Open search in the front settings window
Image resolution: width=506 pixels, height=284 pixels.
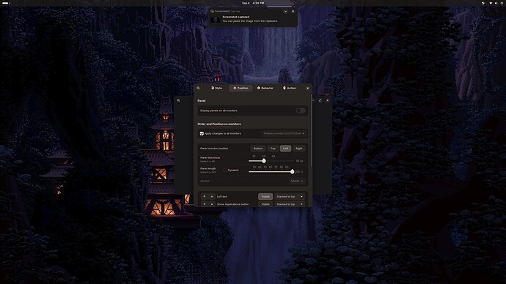tap(198, 89)
